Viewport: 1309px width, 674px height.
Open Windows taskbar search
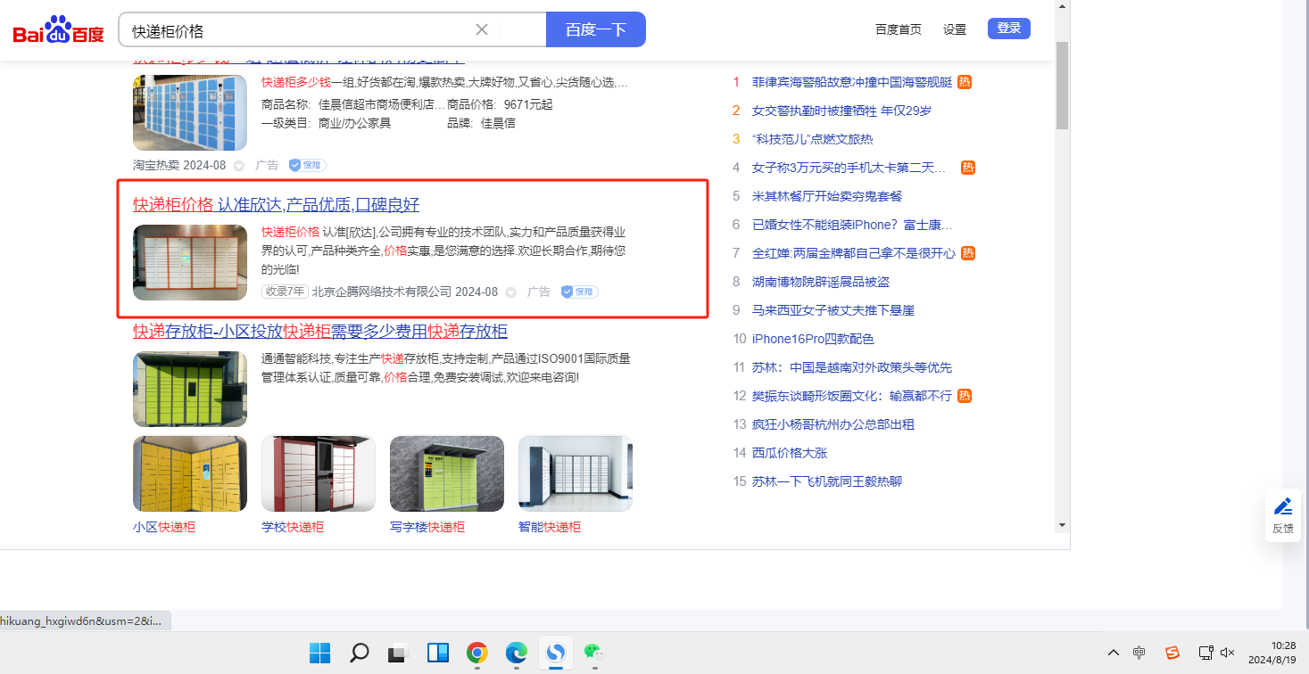360,653
